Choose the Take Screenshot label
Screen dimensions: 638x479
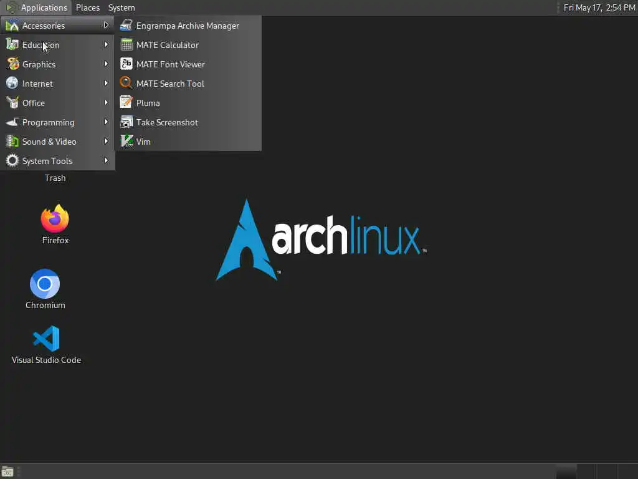(167, 122)
